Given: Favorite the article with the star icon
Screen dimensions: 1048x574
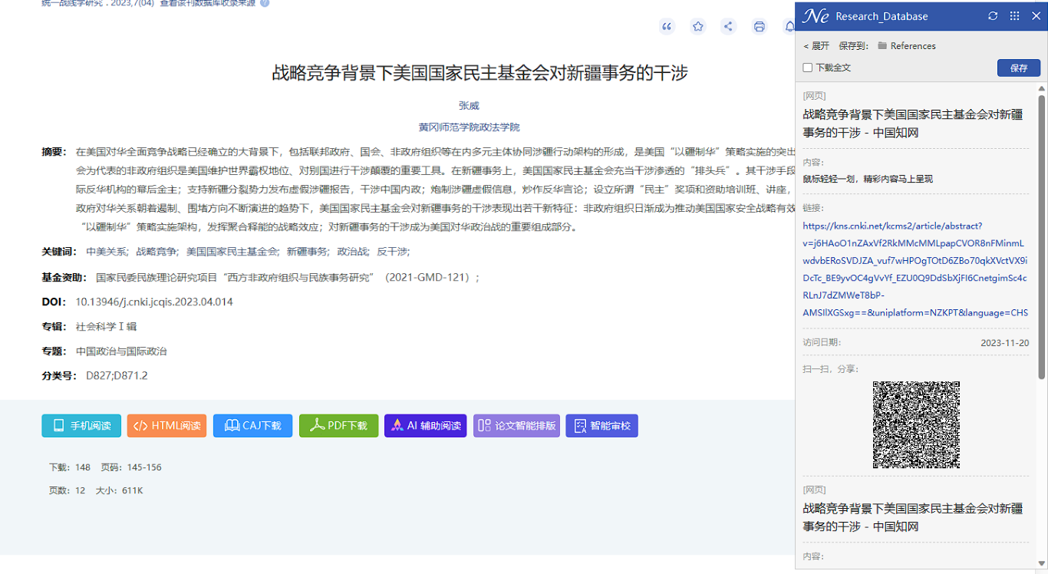Looking at the screenshot, I should coord(697,27).
